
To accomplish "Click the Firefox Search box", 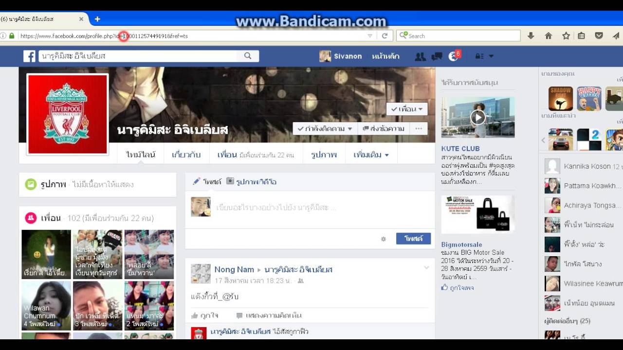I will [458, 35].
